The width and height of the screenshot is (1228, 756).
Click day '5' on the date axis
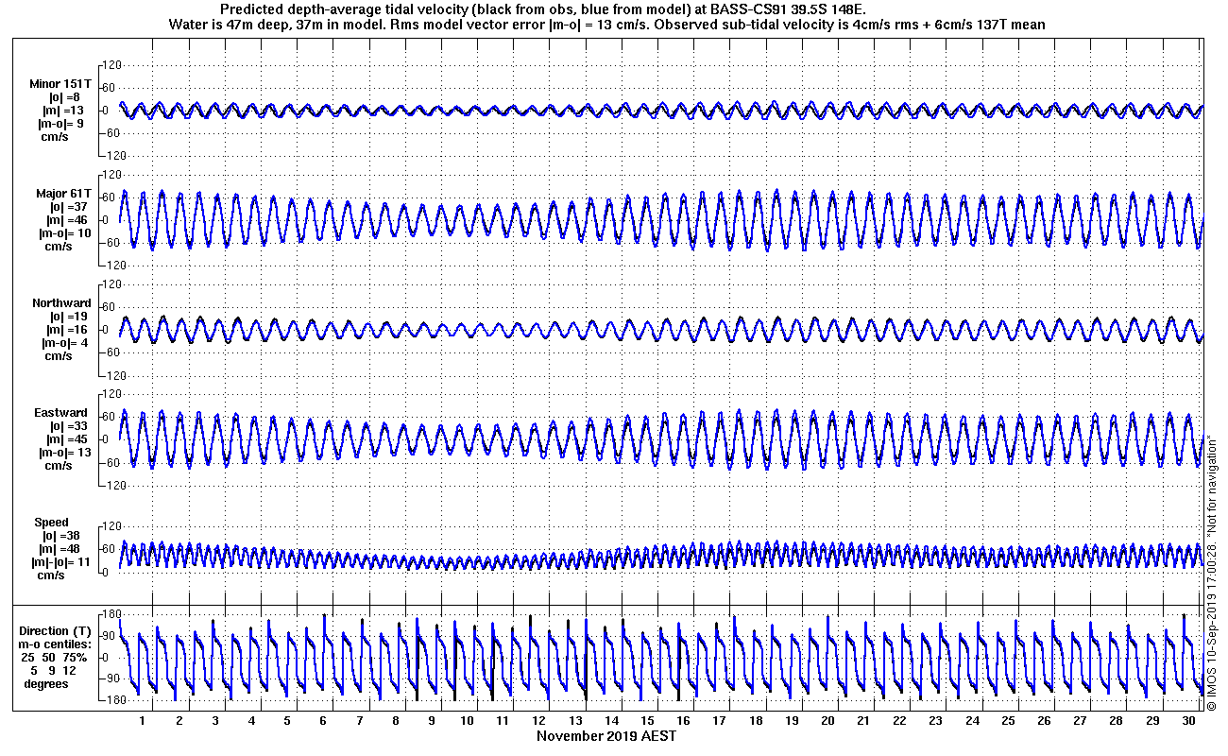pos(287,721)
